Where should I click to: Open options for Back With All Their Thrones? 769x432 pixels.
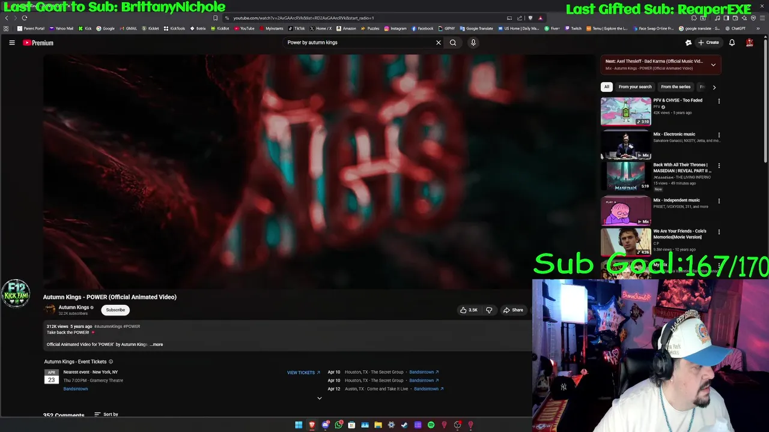719,166
